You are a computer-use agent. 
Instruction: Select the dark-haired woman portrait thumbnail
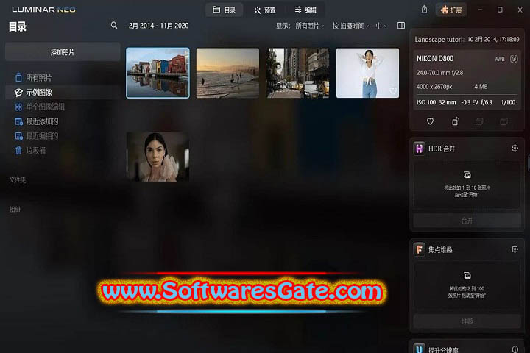point(158,157)
